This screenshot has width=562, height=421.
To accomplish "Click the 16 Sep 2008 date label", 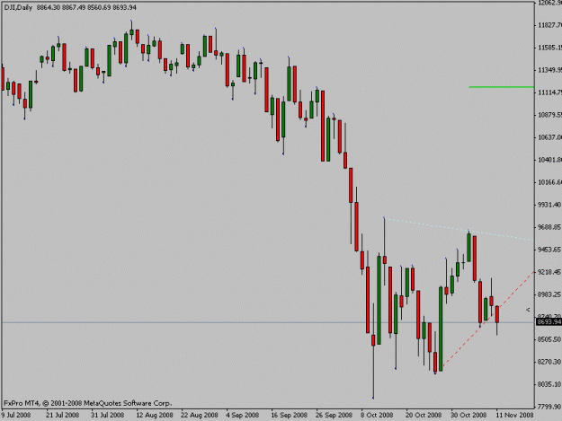I will point(289,415).
